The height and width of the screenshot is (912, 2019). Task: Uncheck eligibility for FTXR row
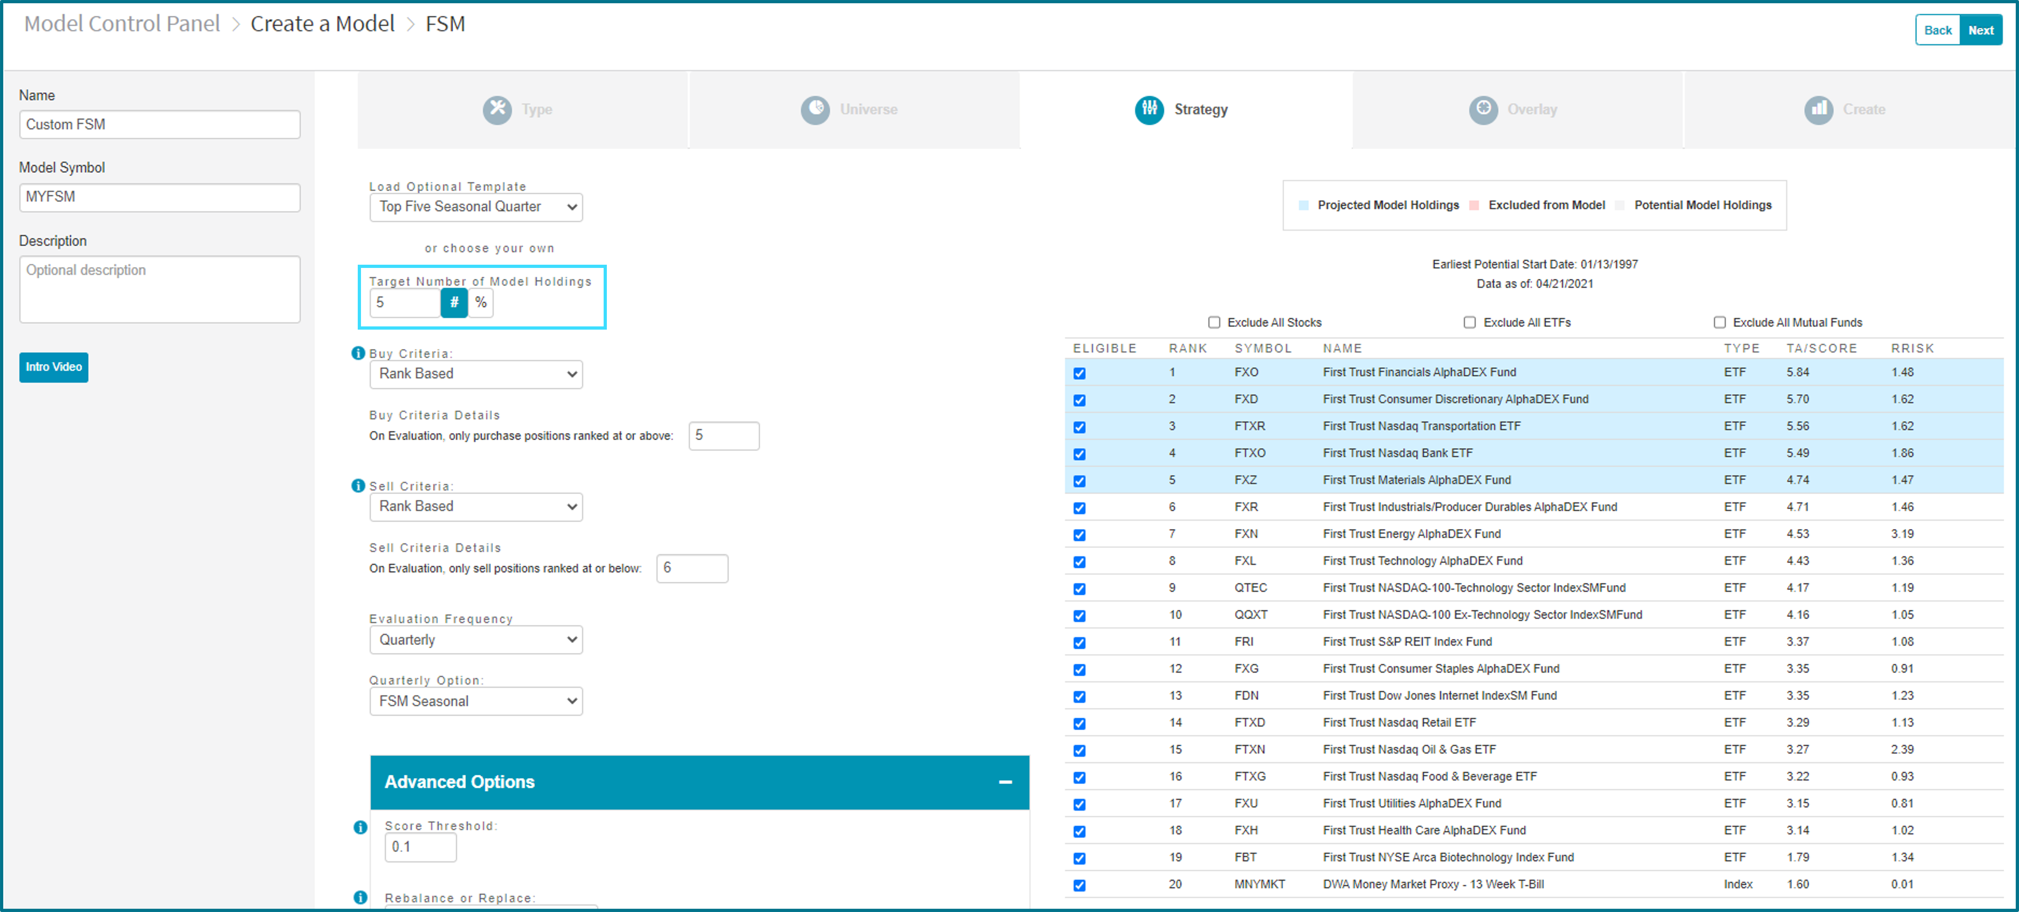pyautogui.click(x=1079, y=427)
